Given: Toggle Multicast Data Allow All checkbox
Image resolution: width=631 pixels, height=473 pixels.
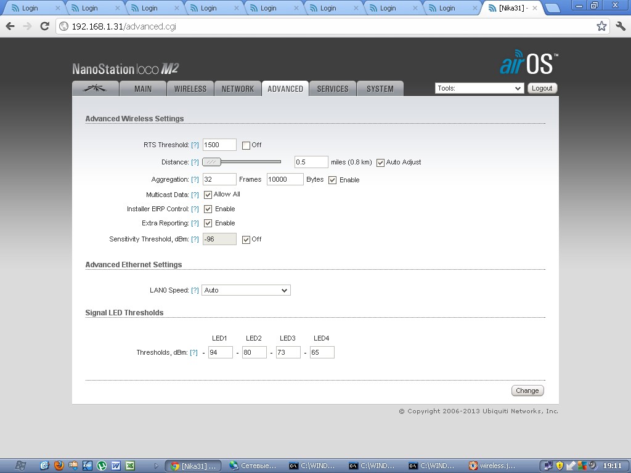Looking at the screenshot, I should [x=208, y=195].
